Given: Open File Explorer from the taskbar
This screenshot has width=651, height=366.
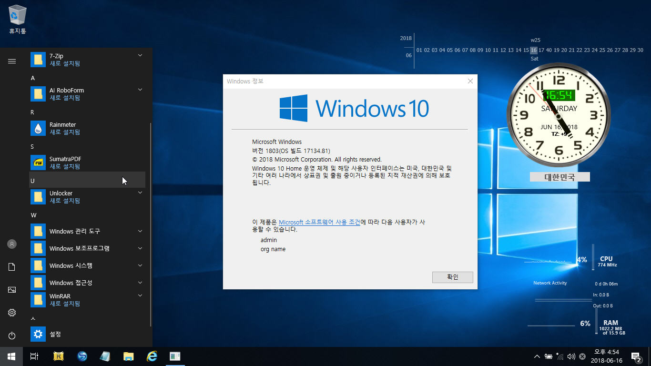Looking at the screenshot, I should pos(128,356).
